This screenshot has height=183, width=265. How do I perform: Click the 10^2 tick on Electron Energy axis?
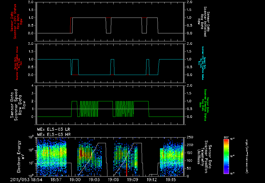pos(31,150)
